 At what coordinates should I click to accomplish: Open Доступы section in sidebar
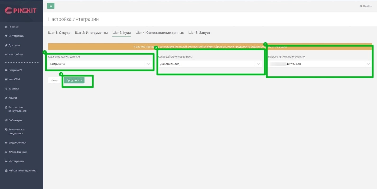pos(14,45)
